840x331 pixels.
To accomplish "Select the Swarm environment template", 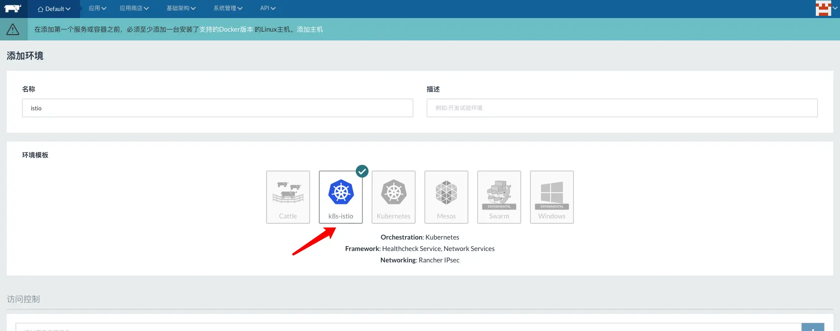I will coord(499,197).
